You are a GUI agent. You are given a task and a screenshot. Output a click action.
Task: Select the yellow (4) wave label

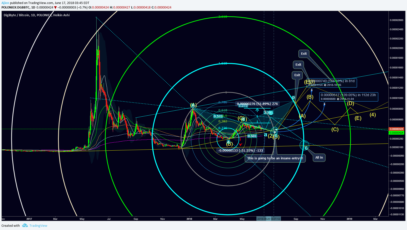(373, 115)
